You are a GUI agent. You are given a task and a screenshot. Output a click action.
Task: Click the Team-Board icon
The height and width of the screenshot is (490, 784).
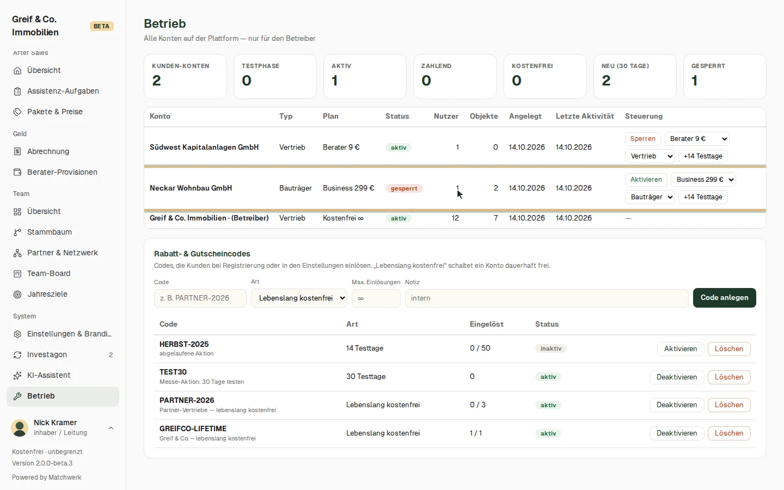point(17,274)
